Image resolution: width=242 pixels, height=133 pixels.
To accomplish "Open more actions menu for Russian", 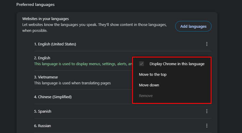I will (x=207, y=126).
